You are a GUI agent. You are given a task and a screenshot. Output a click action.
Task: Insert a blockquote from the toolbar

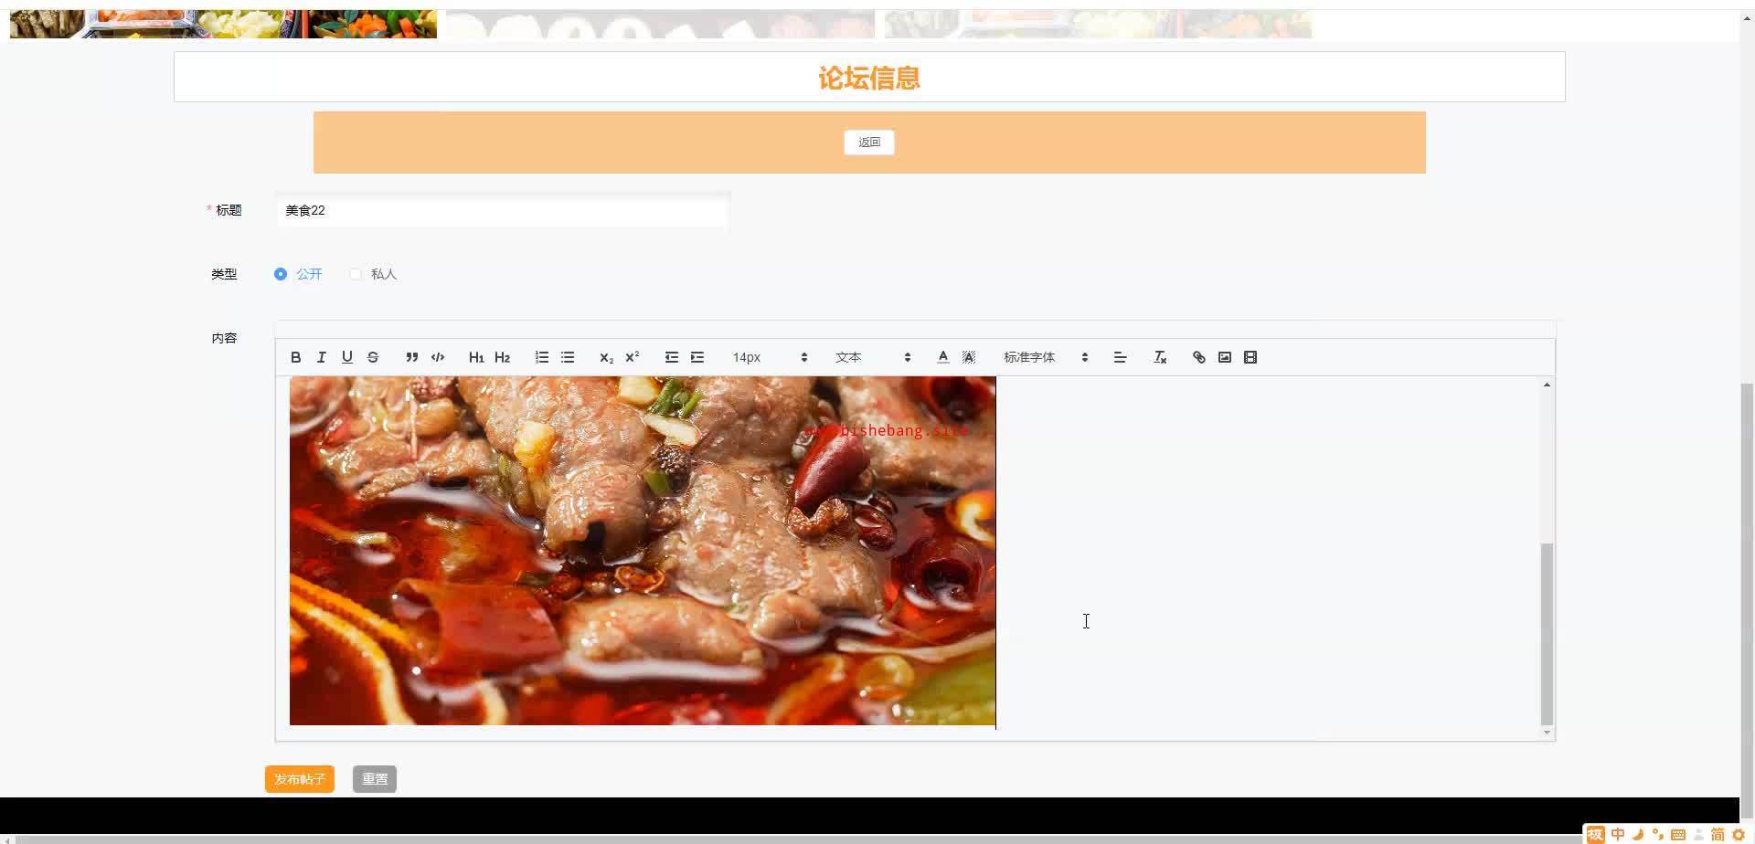pyautogui.click(x=412, y=357)
